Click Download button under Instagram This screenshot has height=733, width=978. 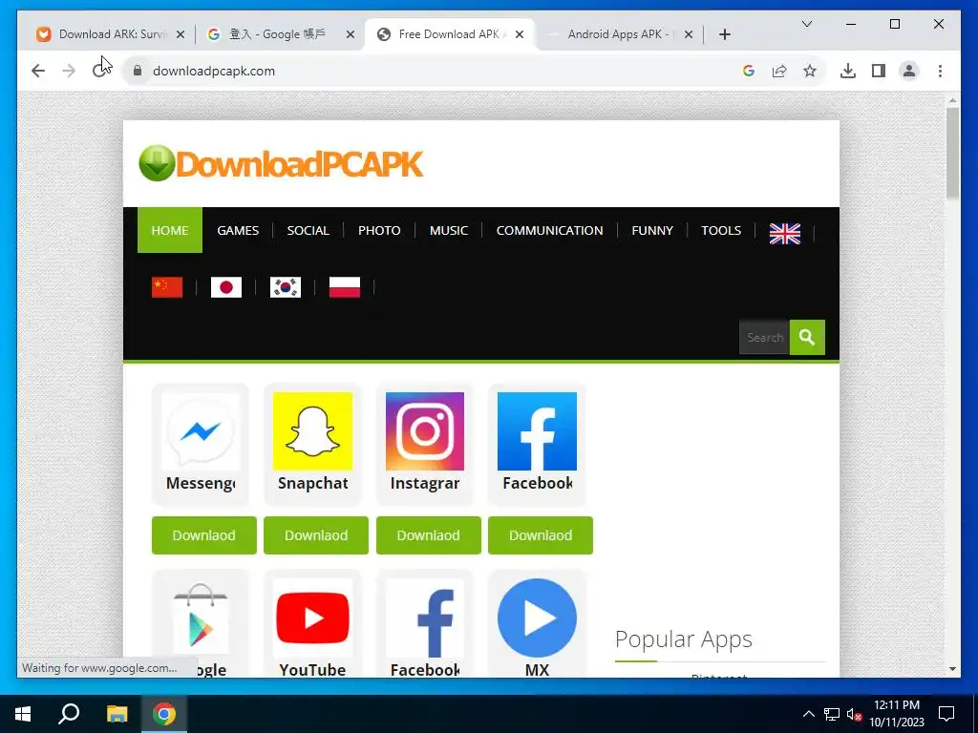[x=429, y=535]
